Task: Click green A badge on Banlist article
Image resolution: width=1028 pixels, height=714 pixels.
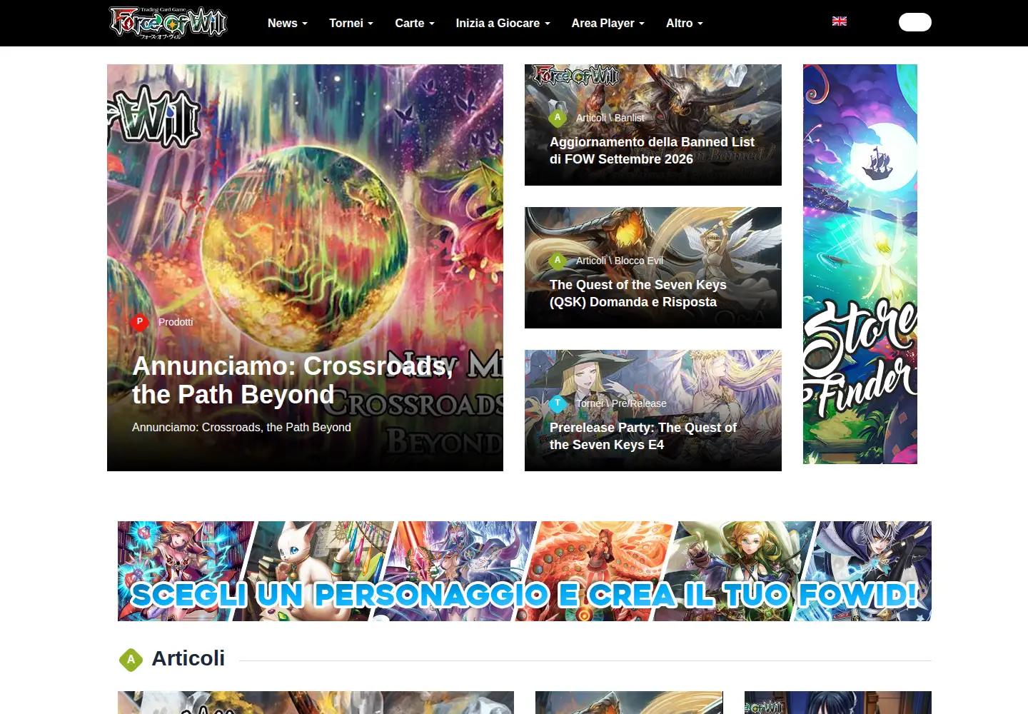Action: 558,118
